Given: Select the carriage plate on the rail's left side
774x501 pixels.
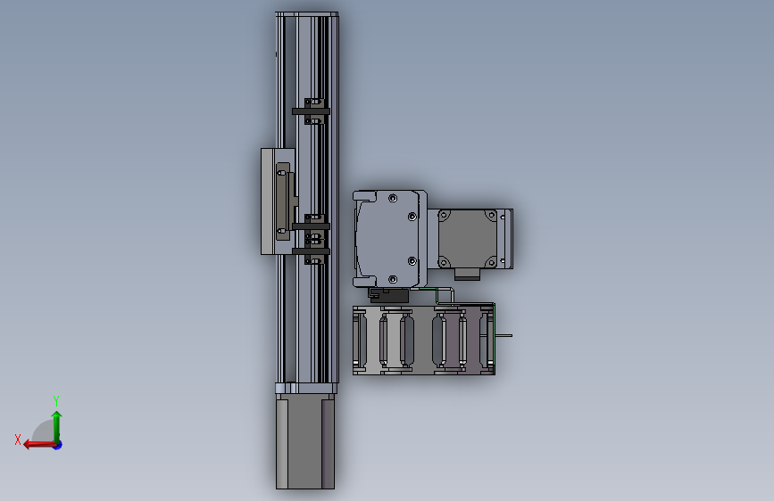Looking at the screenshot, I should [x=268, y=201].
